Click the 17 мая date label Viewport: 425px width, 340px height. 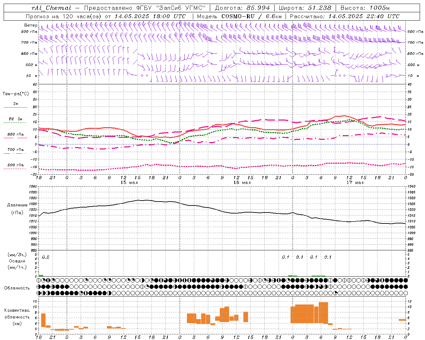pyautogui.click(x=355, y=183)
